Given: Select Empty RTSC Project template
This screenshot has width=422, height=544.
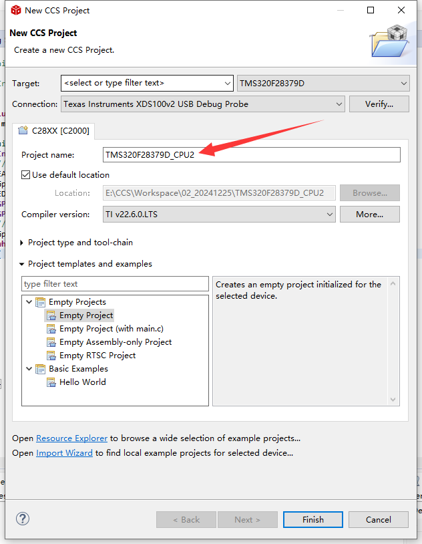Looking at the screenshot, I should 97,356.
